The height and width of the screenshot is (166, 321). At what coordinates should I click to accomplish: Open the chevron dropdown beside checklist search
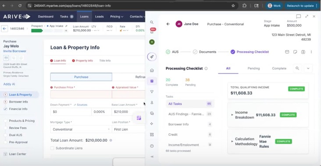point(308,68)
